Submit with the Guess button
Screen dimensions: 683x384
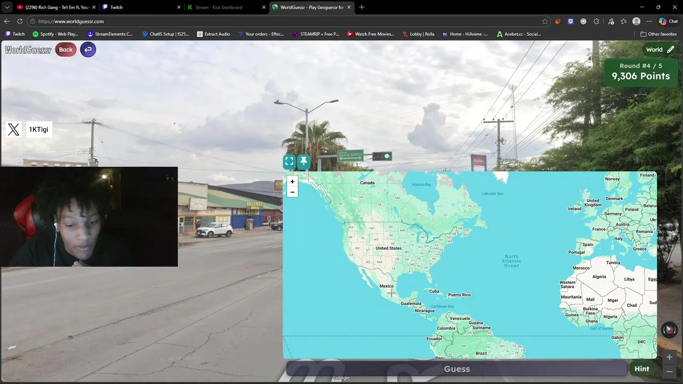pos(457,369)
